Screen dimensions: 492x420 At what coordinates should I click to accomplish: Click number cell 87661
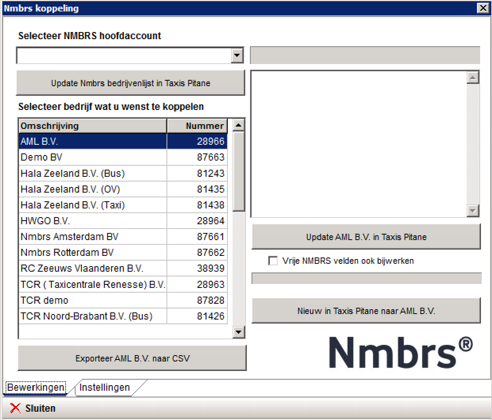tap(197, 236)
